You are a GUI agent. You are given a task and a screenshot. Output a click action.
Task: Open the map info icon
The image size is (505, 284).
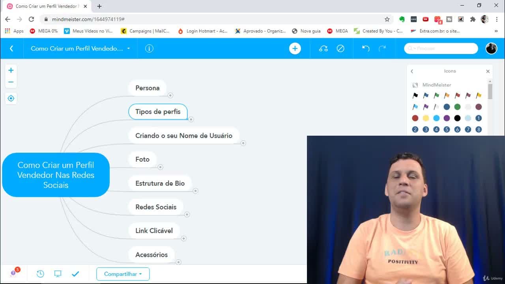coord(149,49)
